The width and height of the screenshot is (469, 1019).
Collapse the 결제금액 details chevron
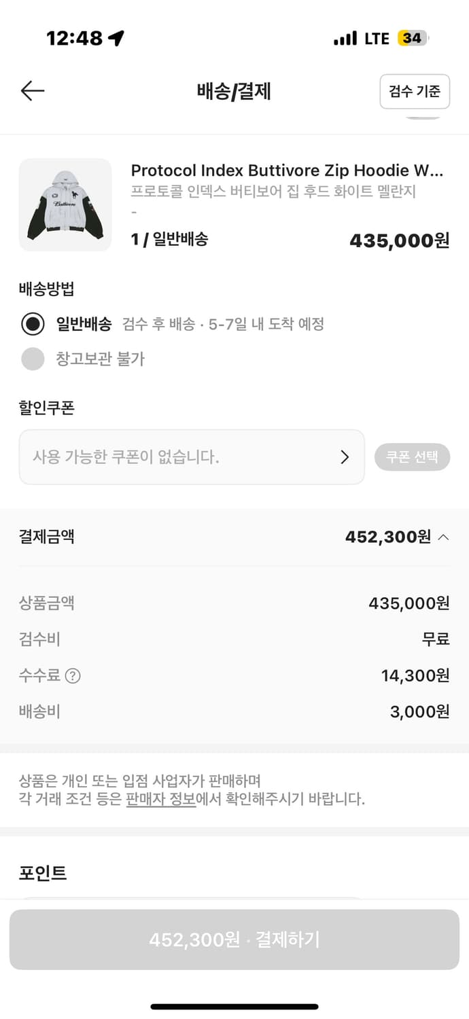[443, 537]
